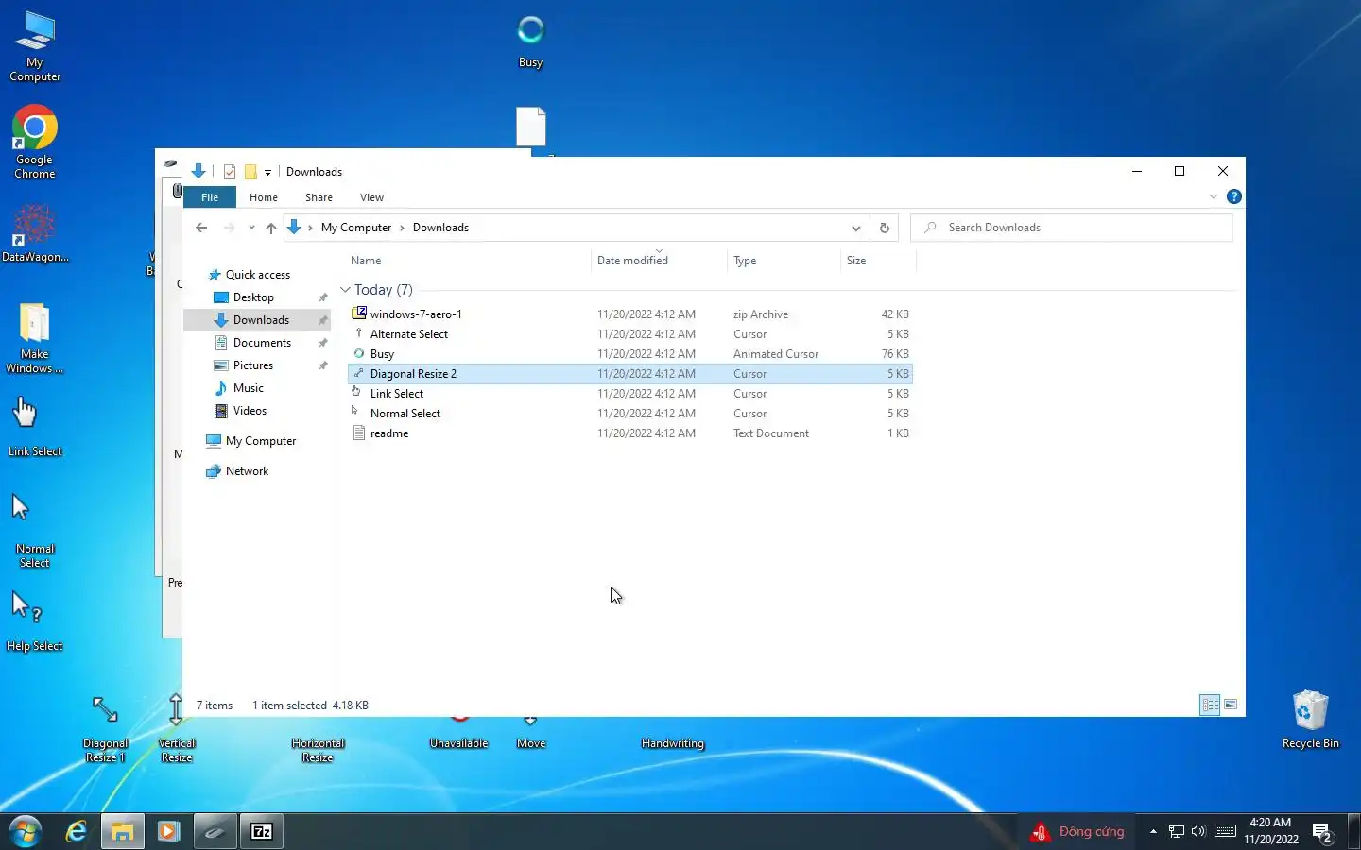Viewport: 1361px width, 850px height.
Task: Select the Alternate Select cursor file
Action: point(629,334)
